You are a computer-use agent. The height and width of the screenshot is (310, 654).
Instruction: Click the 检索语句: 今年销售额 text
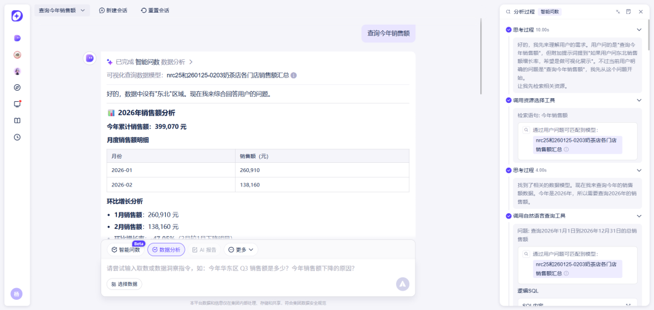coord(543,115)
